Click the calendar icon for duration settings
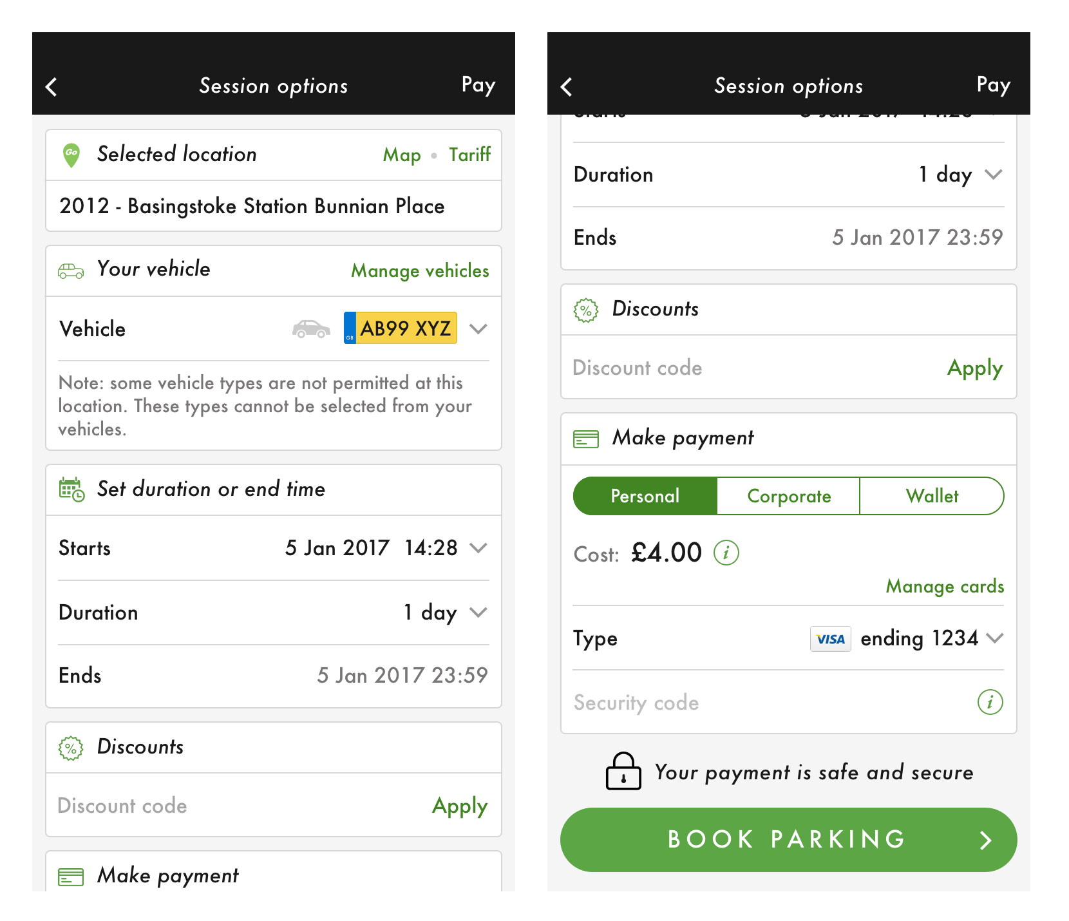 tap(71, 489)
